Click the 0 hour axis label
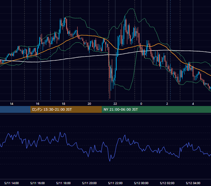 (x=141, y=104)
